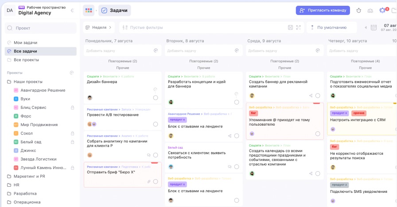Expand Повторяемые (4) under Thursday

[x=365, y=61]
